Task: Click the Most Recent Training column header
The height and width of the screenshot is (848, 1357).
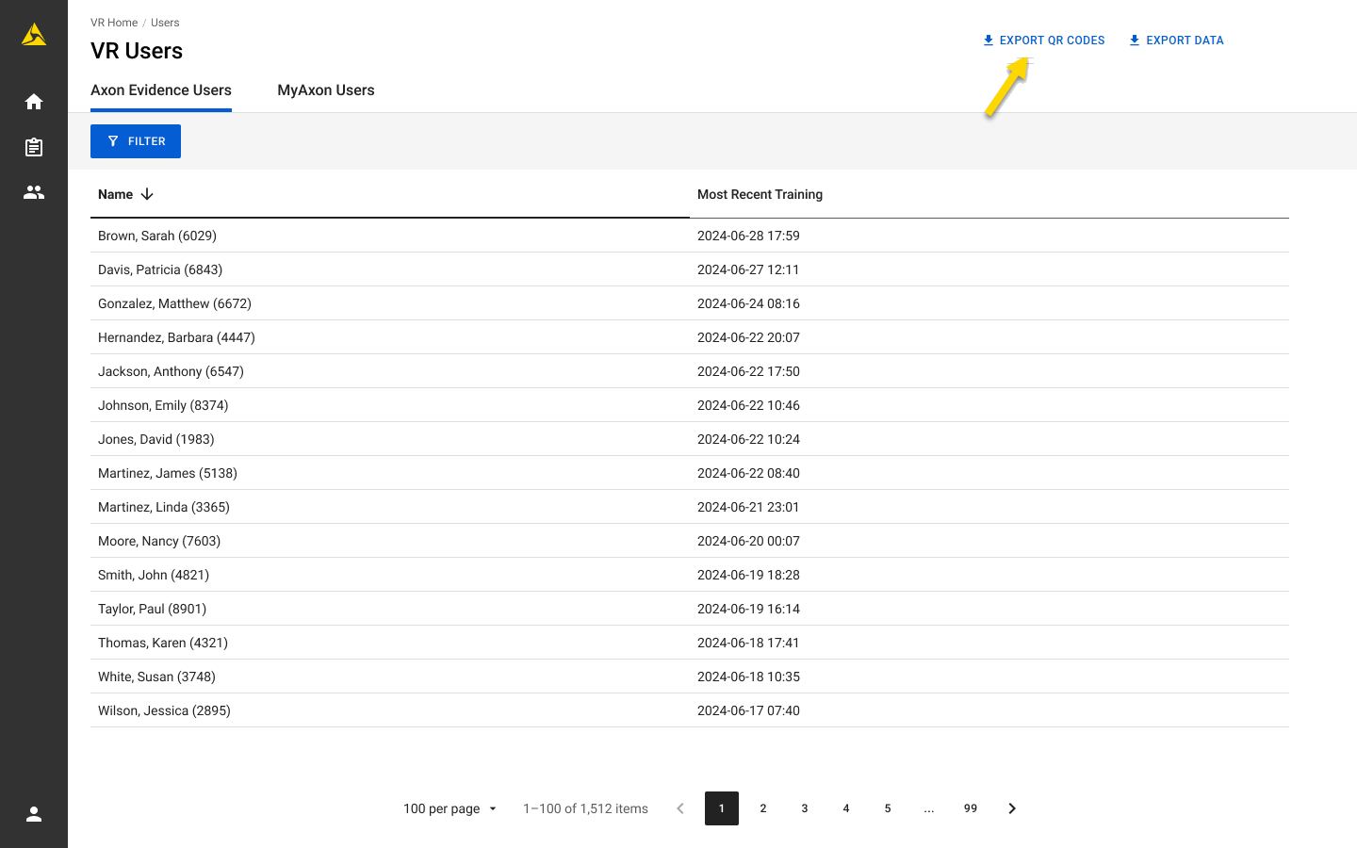Action: pyautogui.click(x=760, y=194)
